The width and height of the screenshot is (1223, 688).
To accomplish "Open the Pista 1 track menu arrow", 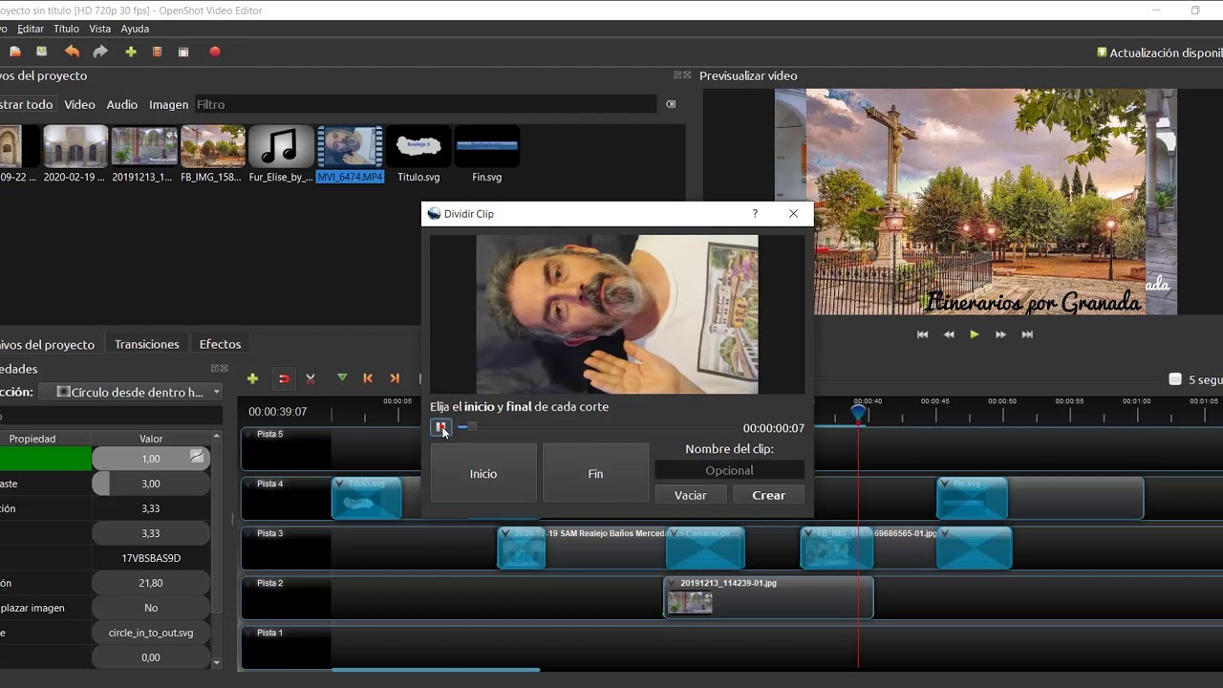I will coord(249,633).
